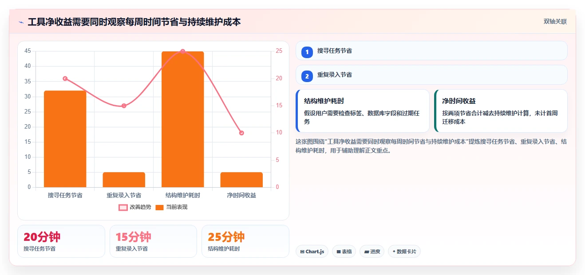The height and width of the screenshot is (275, 585).
Task: Click the 结构维护耗时 caption under 25分钟
Action: 224,249
